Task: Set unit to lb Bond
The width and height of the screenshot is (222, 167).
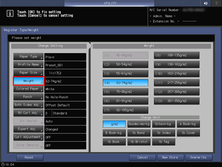Action: [139, 133]
